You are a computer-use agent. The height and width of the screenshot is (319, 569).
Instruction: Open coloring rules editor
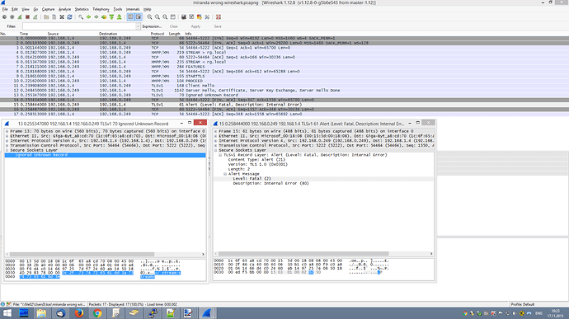(x=200, y=17)
